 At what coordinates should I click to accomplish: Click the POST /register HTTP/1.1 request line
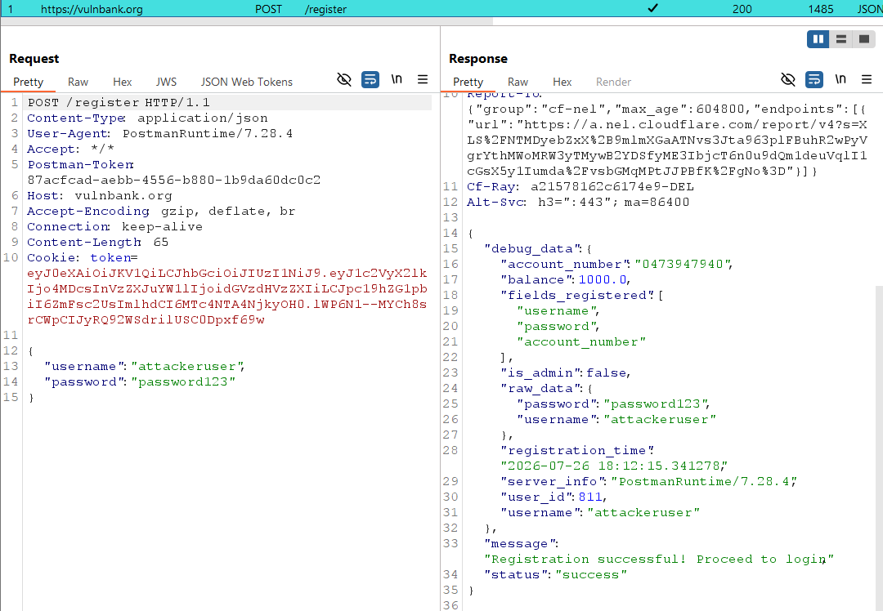[119, 102]
